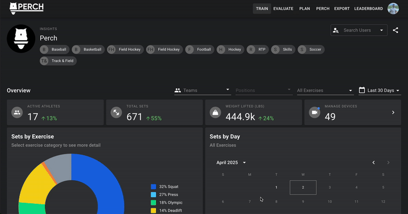Viewport: 408px width, 214px height.
Task: Click the Teams group icon
Action: pyautogui.click(x=177, y=90)
